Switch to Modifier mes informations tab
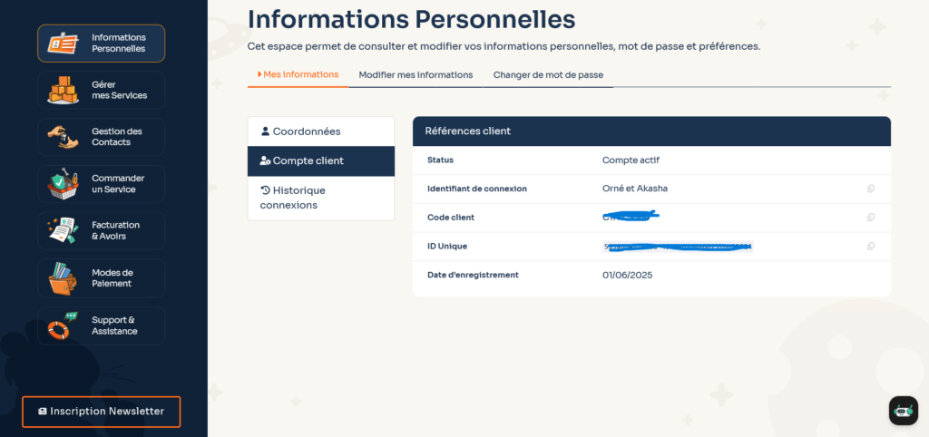This screenshot has height=437, width=929. [416, 75]
